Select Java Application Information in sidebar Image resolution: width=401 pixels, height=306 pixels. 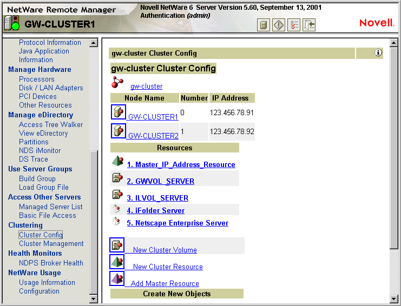[x=44, y=56]
